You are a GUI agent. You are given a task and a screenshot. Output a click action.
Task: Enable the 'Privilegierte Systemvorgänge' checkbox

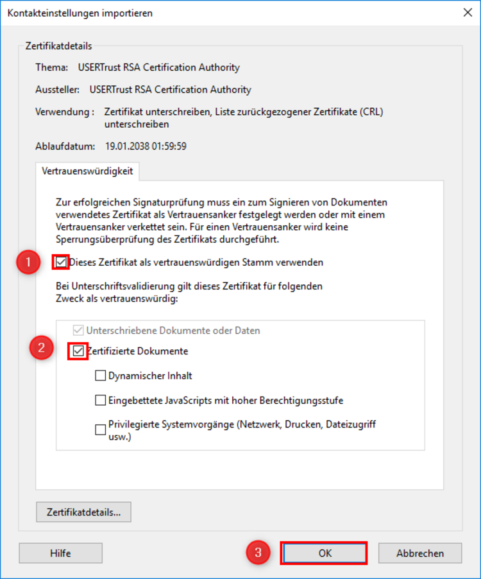point(100,430)
